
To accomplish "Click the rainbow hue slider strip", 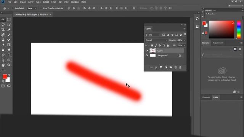I will point(239,30).
